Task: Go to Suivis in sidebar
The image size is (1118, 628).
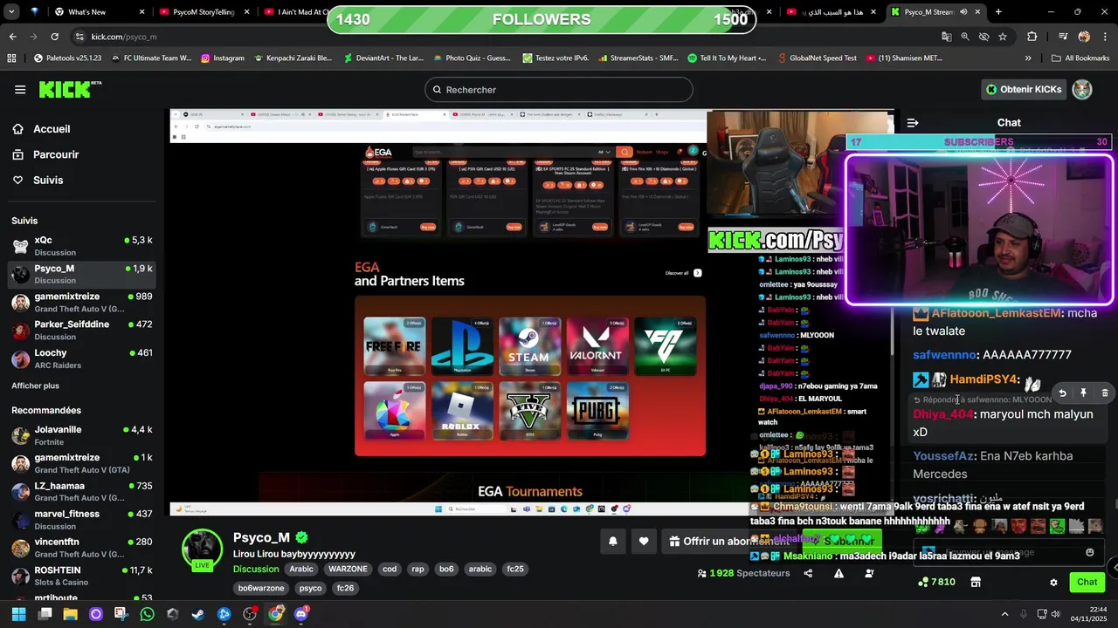Action: click(48, 180)
